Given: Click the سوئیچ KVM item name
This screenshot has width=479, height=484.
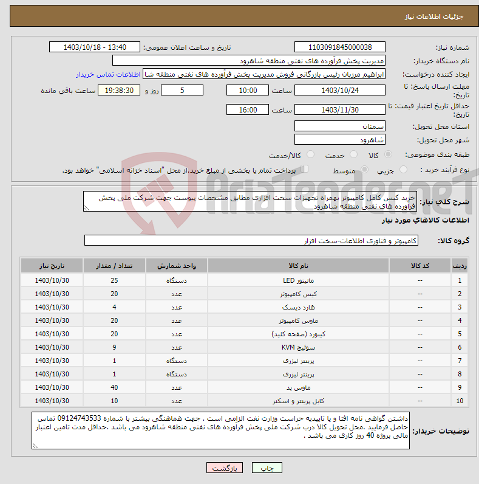Looking at the screenshot, I should click(298, 348).
